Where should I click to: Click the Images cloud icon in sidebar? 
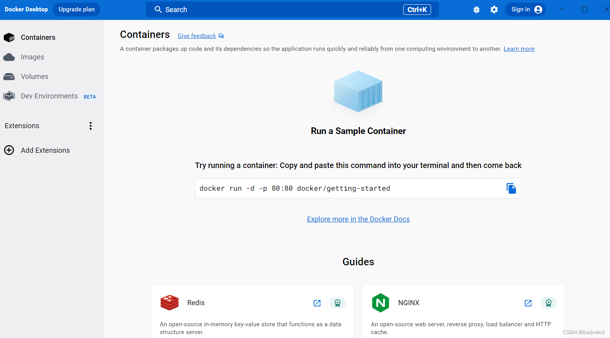coord(9,57)
